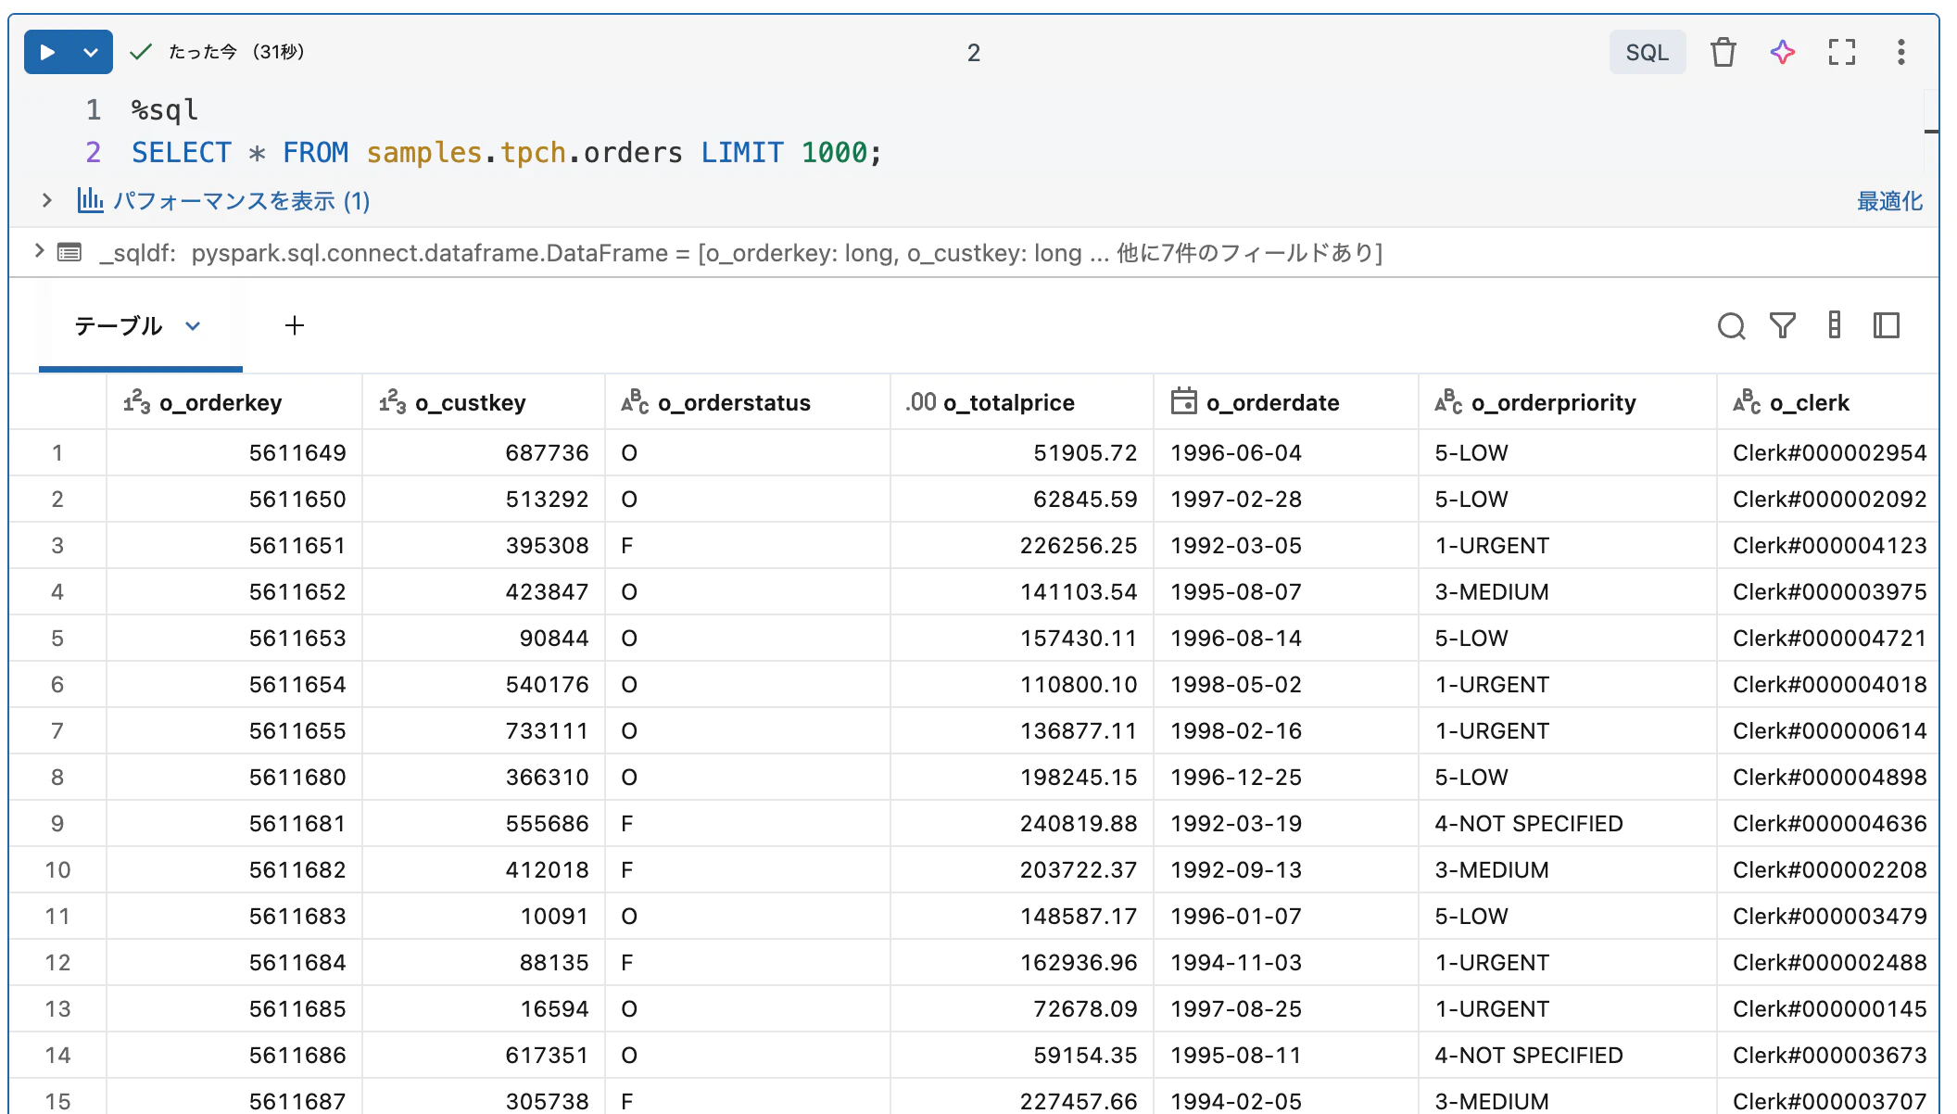Select the 5611680 orderkey cell
Image resolution: width=1957 pixels, height=1114 pixels.
234,778
